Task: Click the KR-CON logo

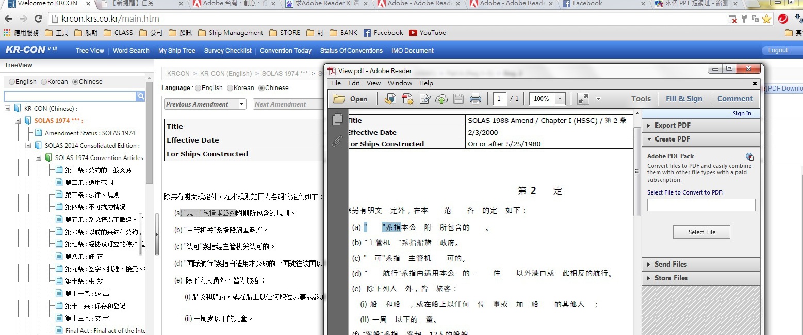Action: pos(31,50)
